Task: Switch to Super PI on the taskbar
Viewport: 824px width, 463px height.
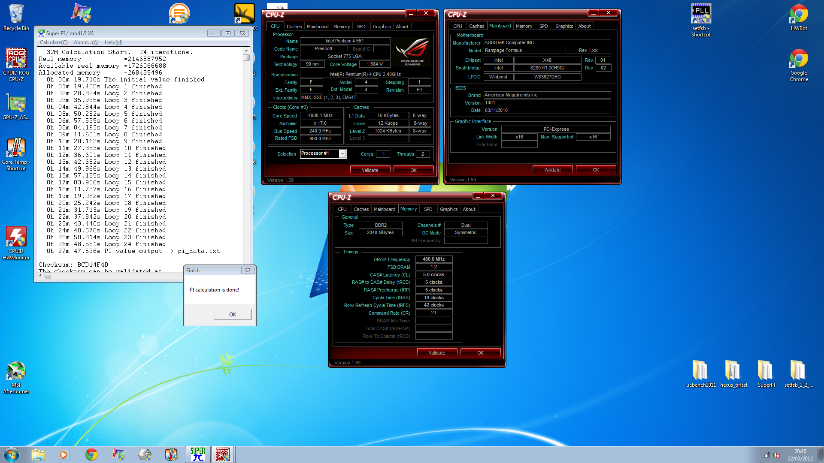Action: point(198,454)
